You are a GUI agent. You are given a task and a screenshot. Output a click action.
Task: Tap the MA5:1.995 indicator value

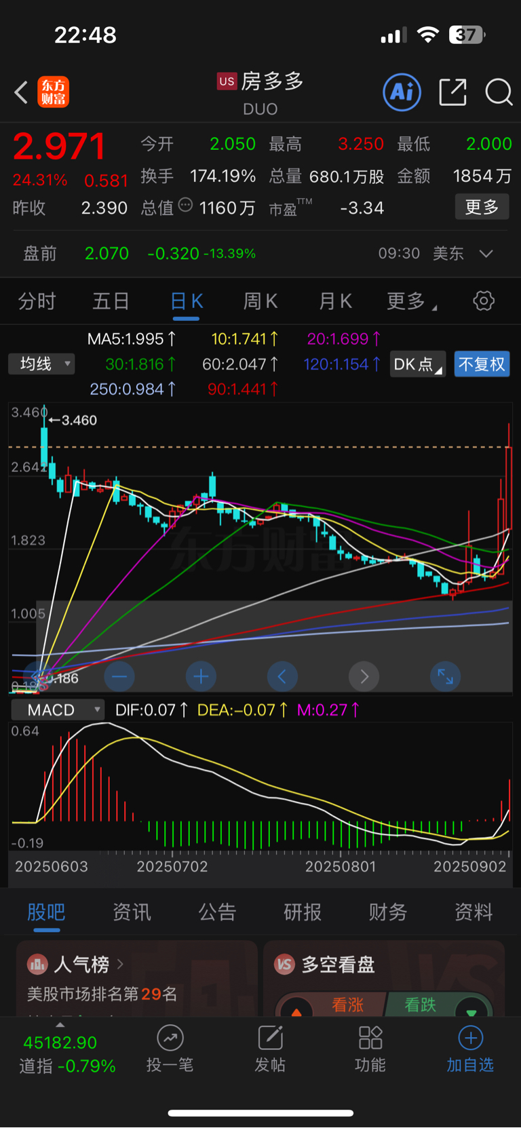point(132,339)
